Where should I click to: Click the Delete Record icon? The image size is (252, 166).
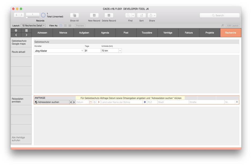109,15
